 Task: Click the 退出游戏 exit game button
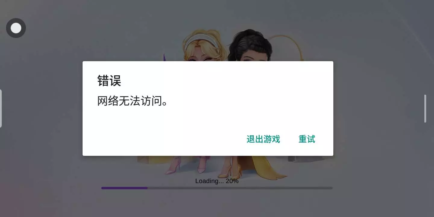coord(263,139)
